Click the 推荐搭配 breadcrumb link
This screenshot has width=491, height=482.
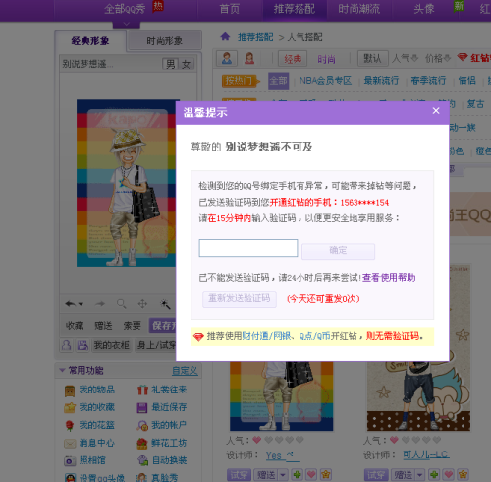[x=255, y=37]
